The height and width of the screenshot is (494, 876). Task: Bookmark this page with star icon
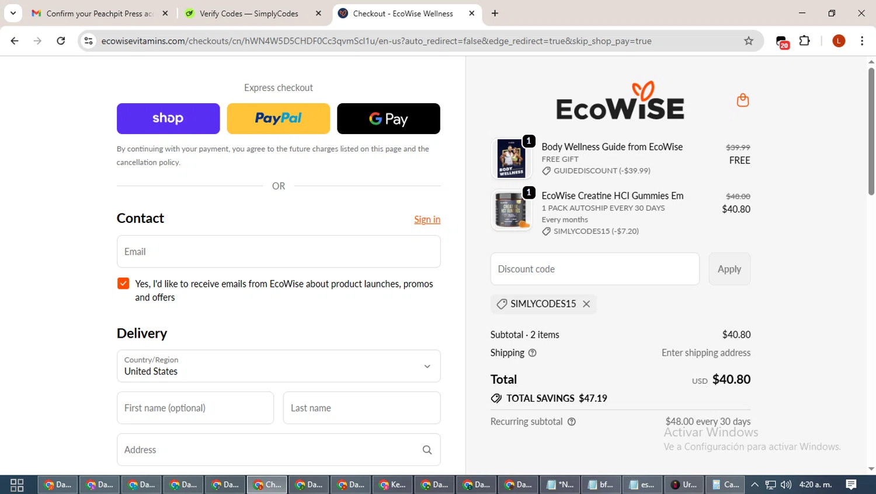749,41
